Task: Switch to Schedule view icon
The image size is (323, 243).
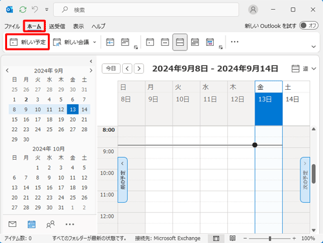Action: pyautogui.click(x=210, y=42)
